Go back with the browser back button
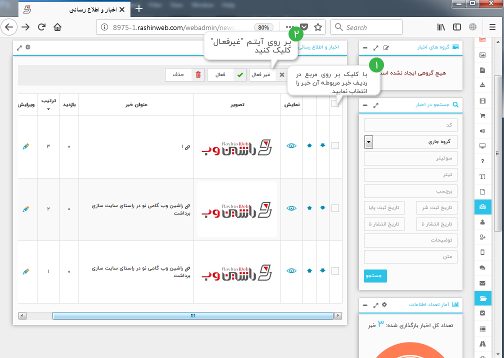 (x=9, y=27)
